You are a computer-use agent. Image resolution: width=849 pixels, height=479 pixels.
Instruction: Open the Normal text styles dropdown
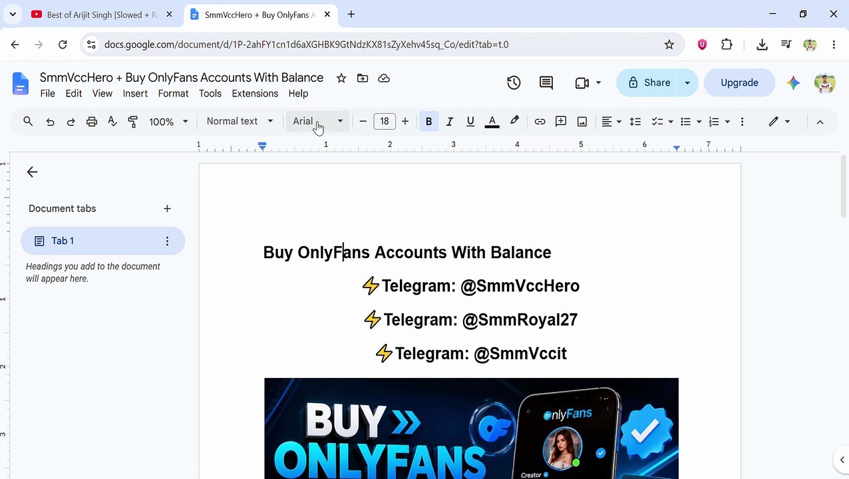[240, 121]
